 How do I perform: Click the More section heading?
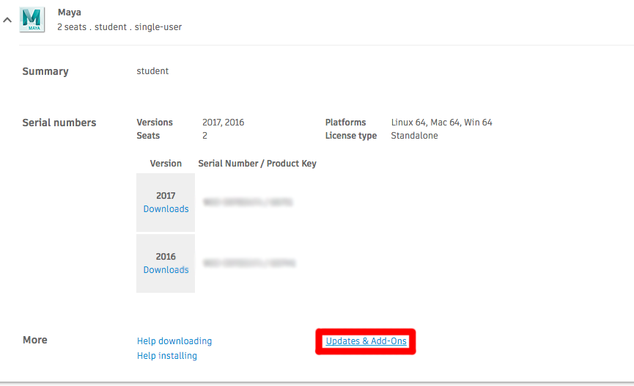pyautogui.click(x=34, y=340)
